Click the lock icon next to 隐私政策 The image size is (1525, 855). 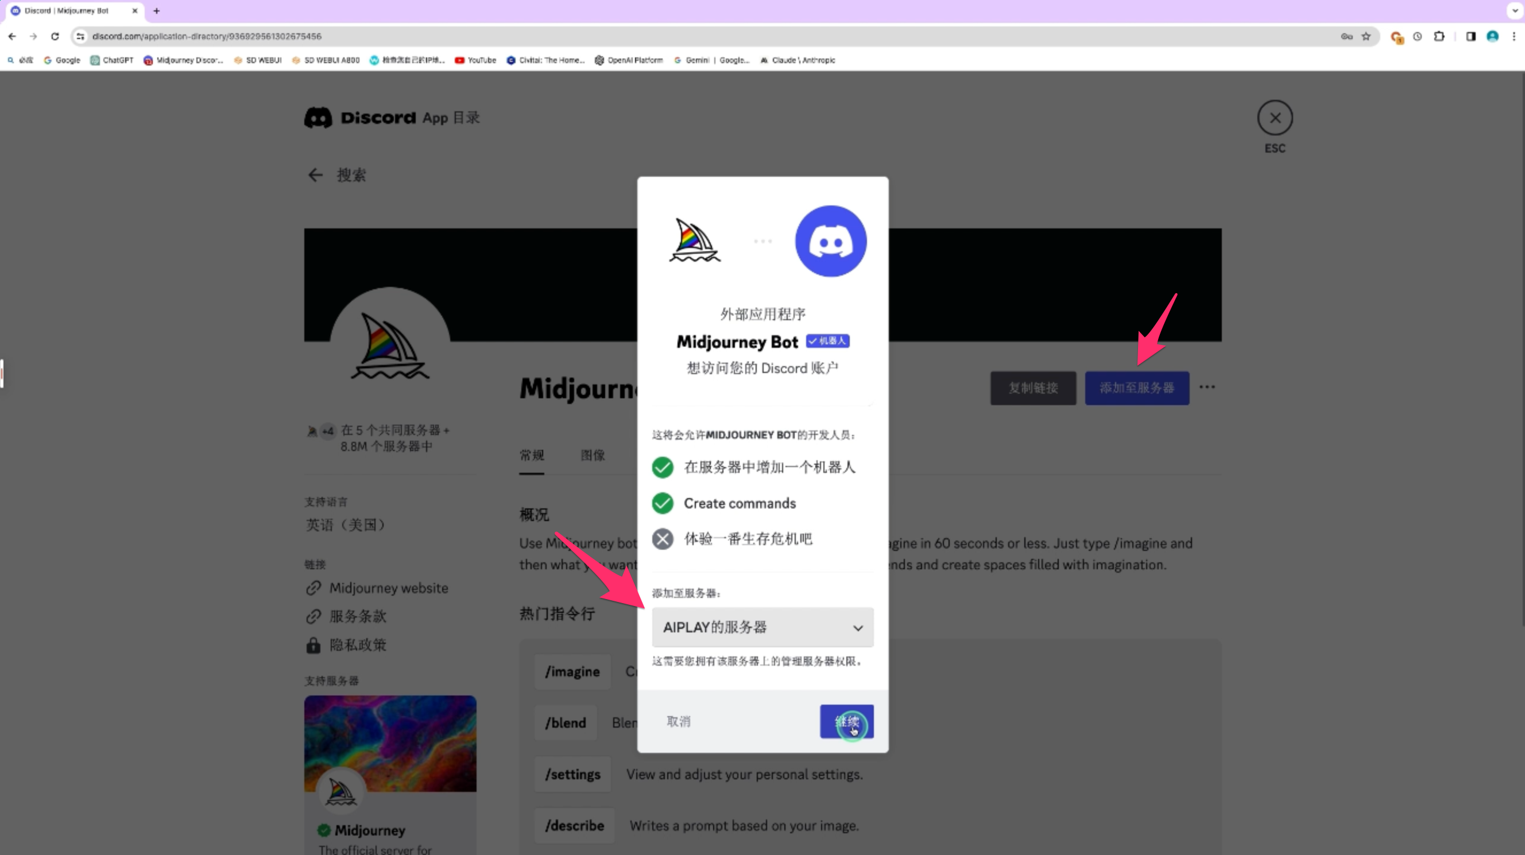[x=313, y=645]
